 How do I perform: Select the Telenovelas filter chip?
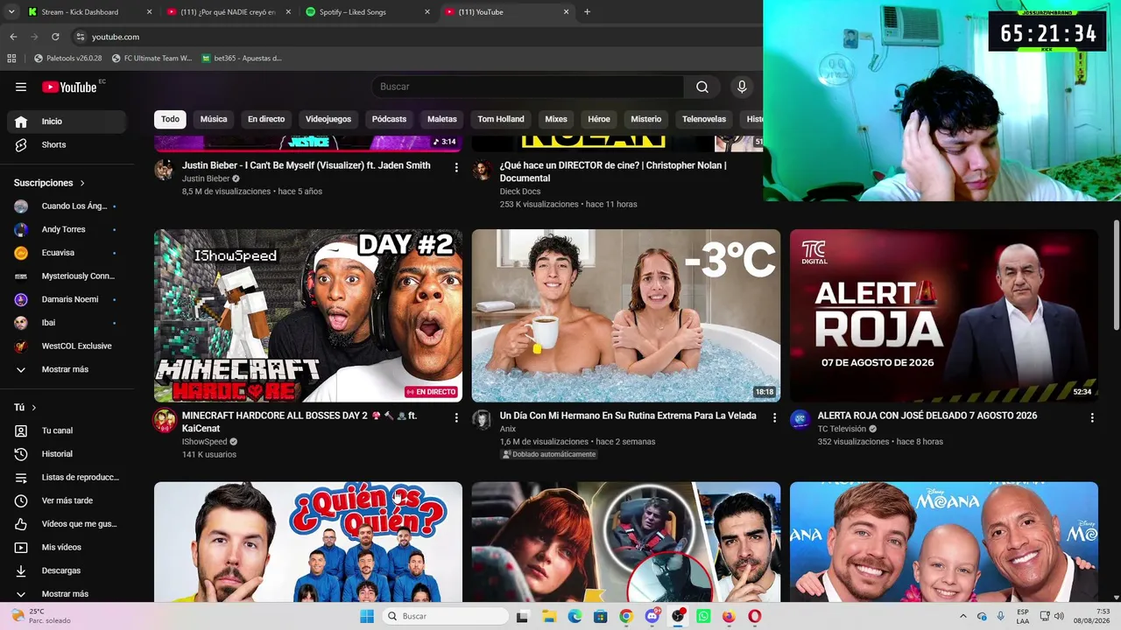[x=704, y=119]
